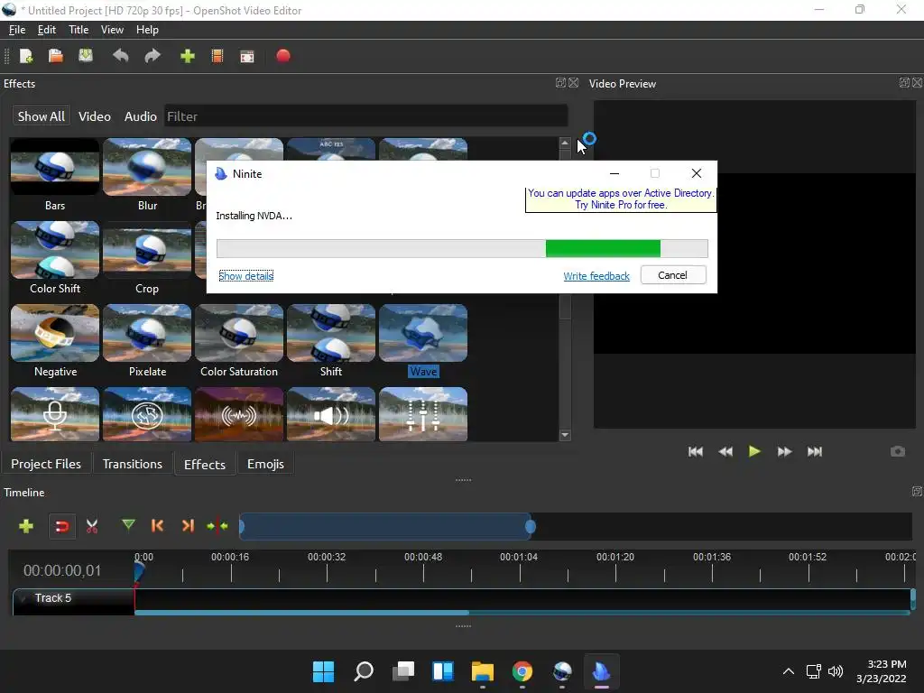
Task: Open Choose Profile filmstrip icon
Action: [217, 56]
